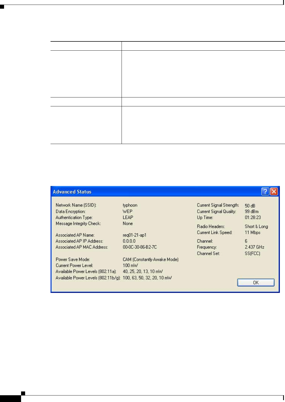Click the Channel Set label

point(208,253)
